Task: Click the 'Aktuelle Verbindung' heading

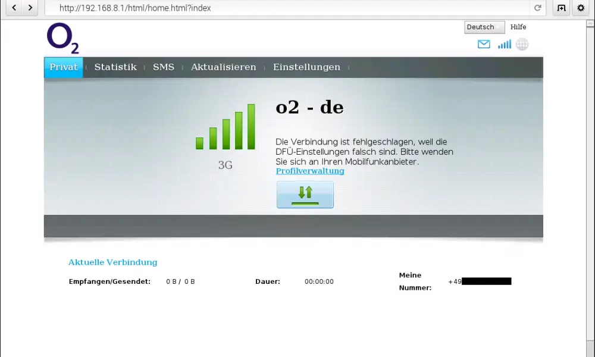Action: pos(112,262)
